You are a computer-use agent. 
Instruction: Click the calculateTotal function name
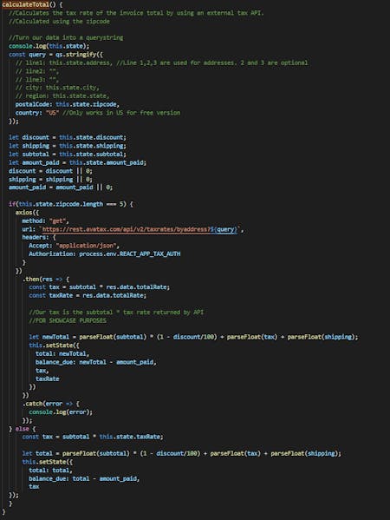25,4
